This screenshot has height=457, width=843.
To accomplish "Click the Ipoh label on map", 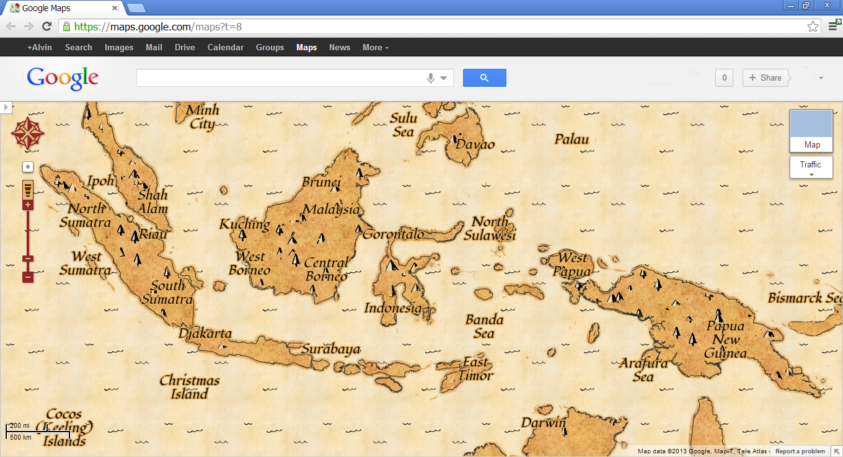I will (x=100, y=180).
